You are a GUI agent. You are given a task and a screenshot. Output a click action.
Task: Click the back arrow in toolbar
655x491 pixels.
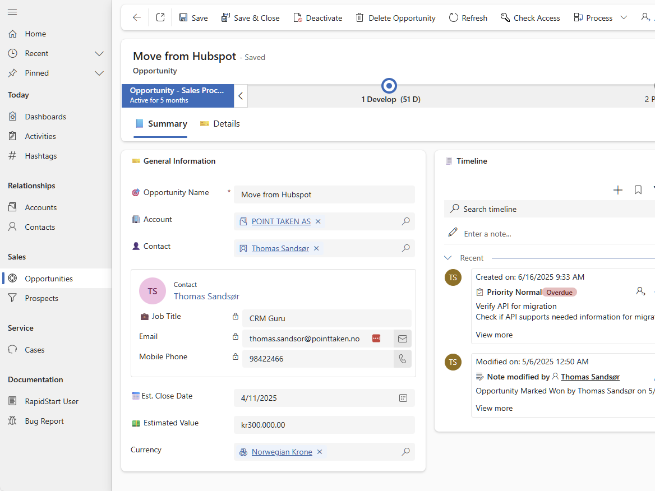click(x=137, y=17)
